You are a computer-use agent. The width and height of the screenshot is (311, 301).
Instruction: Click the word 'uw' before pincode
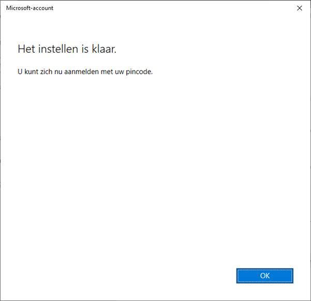[120, 72]
